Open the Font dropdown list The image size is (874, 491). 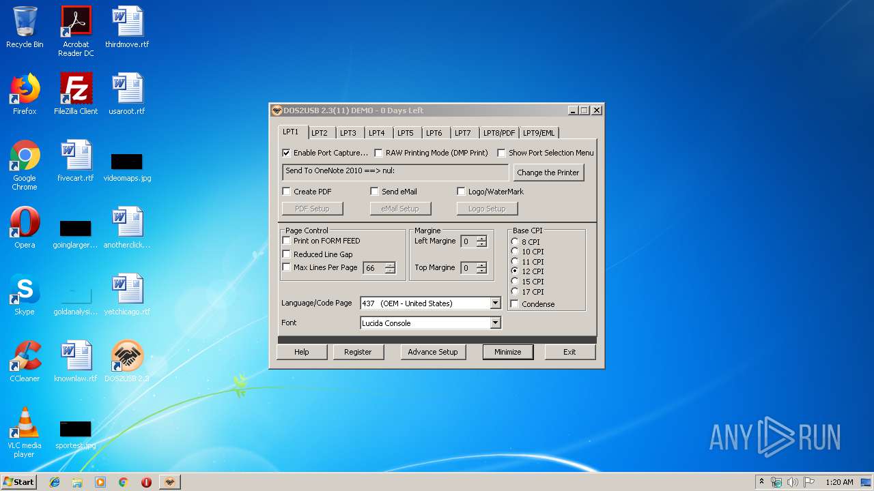496,323
